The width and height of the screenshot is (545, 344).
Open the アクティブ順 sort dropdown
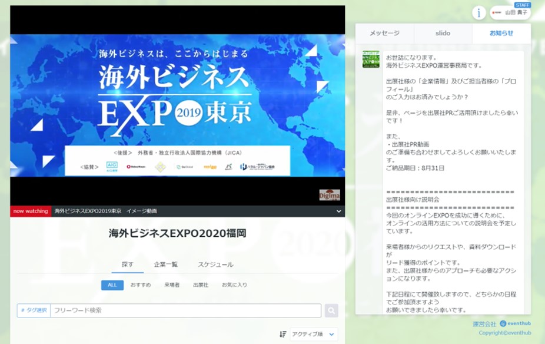314,334
